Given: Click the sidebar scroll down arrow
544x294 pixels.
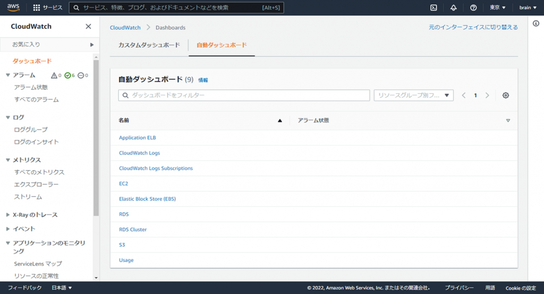Looking at the screenshot, I should tap(96, 278).
